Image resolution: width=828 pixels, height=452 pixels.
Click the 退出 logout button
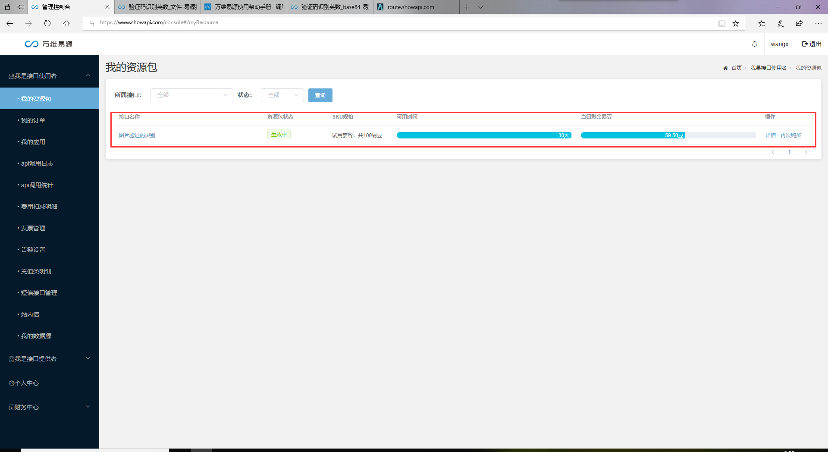812,44
